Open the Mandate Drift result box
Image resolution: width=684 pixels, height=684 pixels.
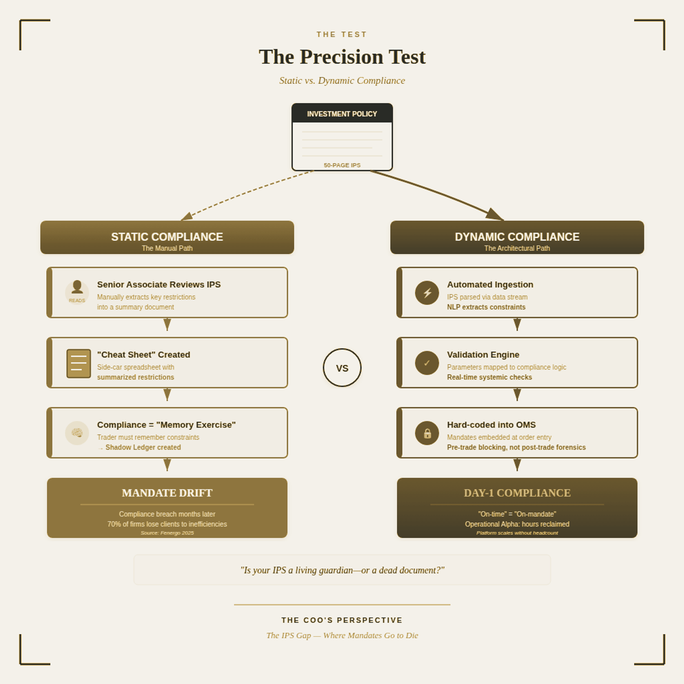click(x=167, y=508)
